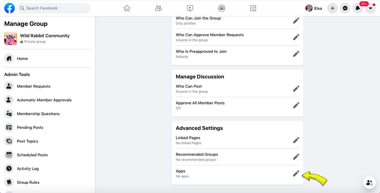Open Notifications bell with 20+ badge

tap(358, 8)
